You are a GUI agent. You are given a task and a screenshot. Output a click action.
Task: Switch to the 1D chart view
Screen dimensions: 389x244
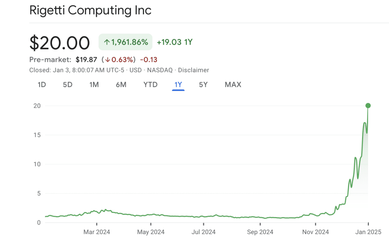click(42, 84)
